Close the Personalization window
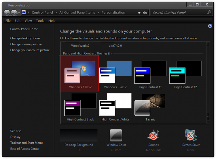 [207, 5]
